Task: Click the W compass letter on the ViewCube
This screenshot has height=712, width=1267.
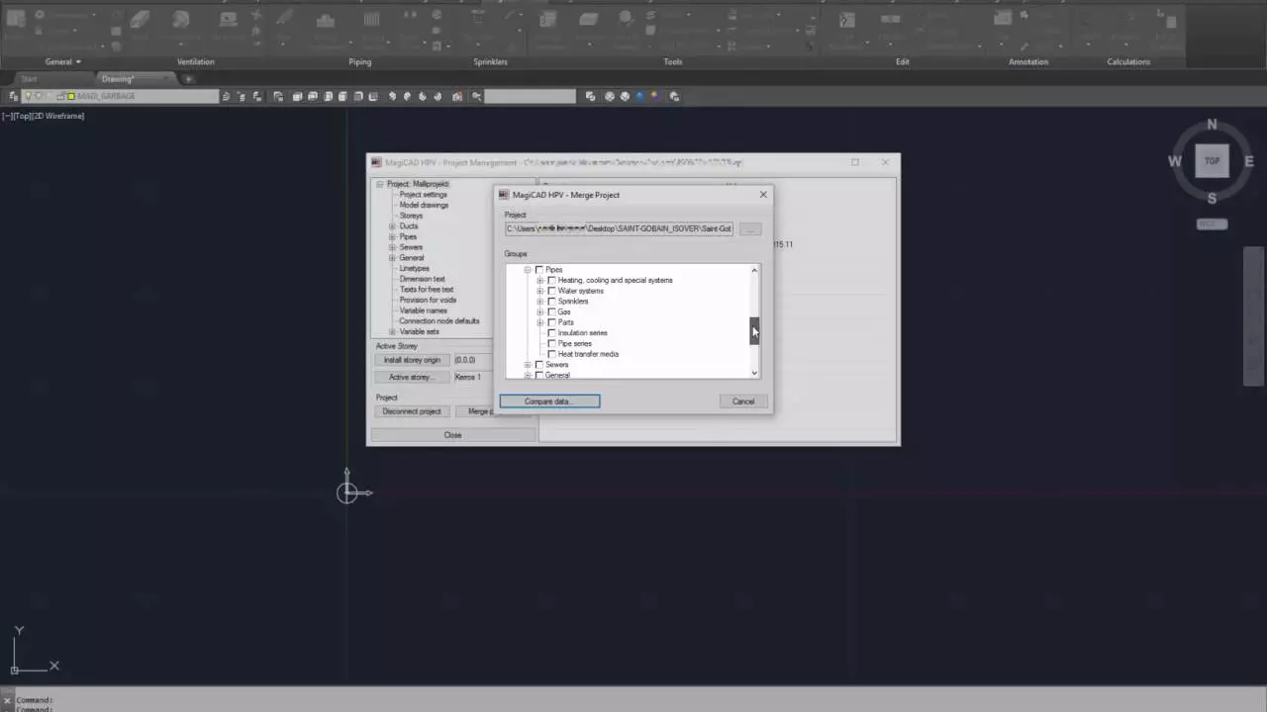Action: pos(1175,161)
